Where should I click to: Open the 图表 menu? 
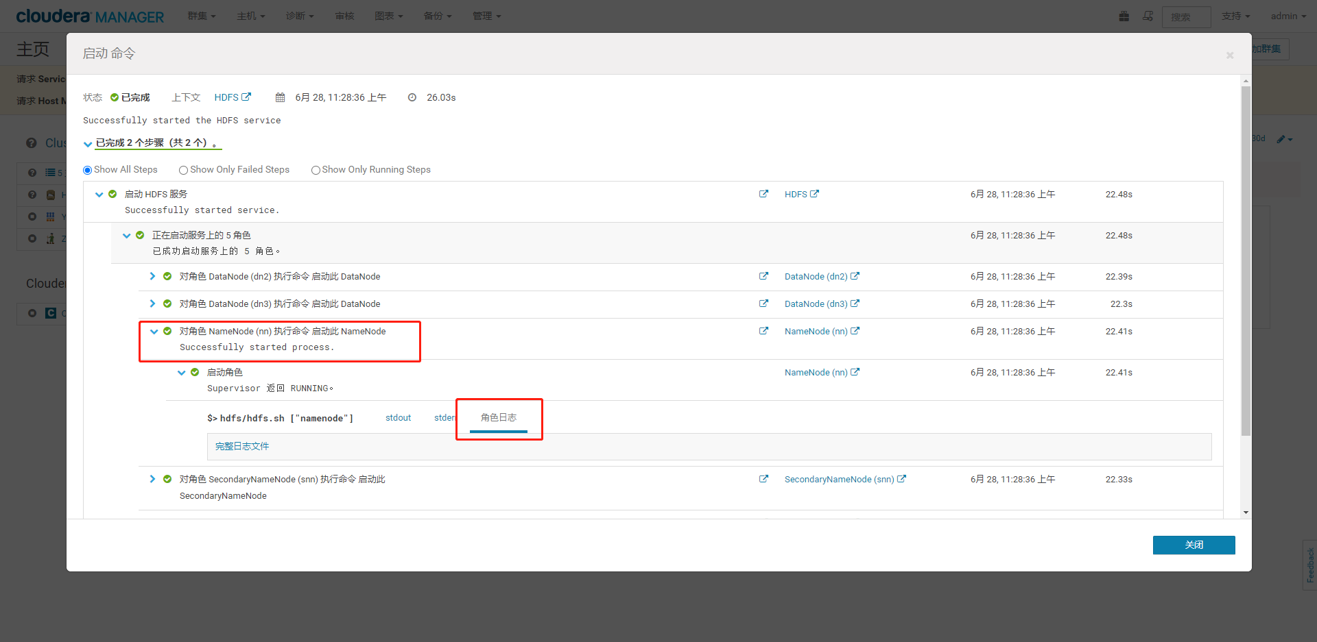pos(389,16)
